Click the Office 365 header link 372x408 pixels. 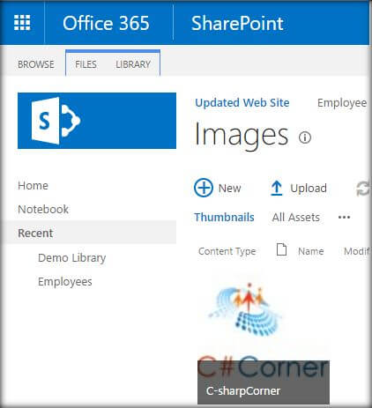point(106,23)
